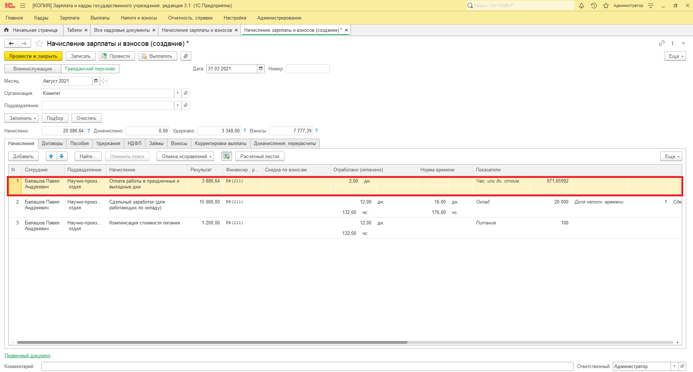Focus the Комментарий input field
Viewport: 693px width, 372px height.
point(307,367)
